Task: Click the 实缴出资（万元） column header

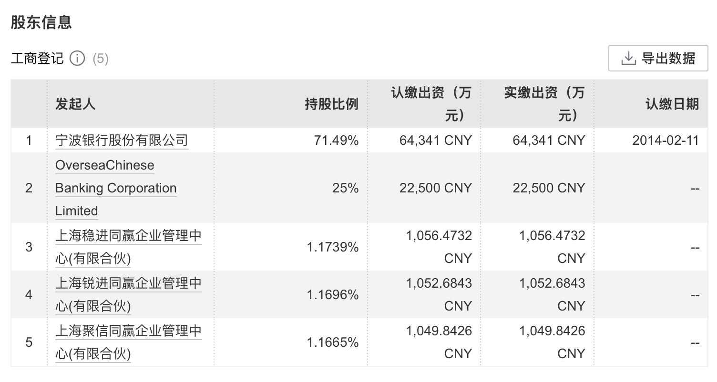Action: coord(544,104)
